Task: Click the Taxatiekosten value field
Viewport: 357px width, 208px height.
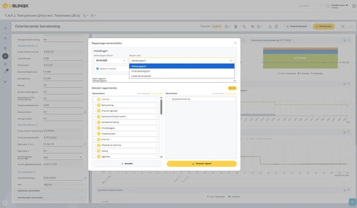Action: (x=63, y=58)
